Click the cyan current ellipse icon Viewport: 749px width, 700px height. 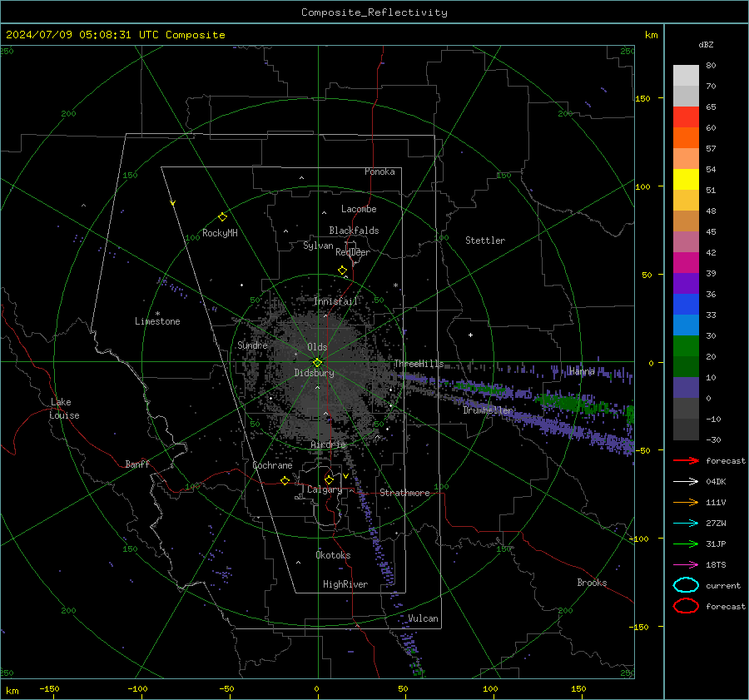pyautogui.click(x=686, y=585)
